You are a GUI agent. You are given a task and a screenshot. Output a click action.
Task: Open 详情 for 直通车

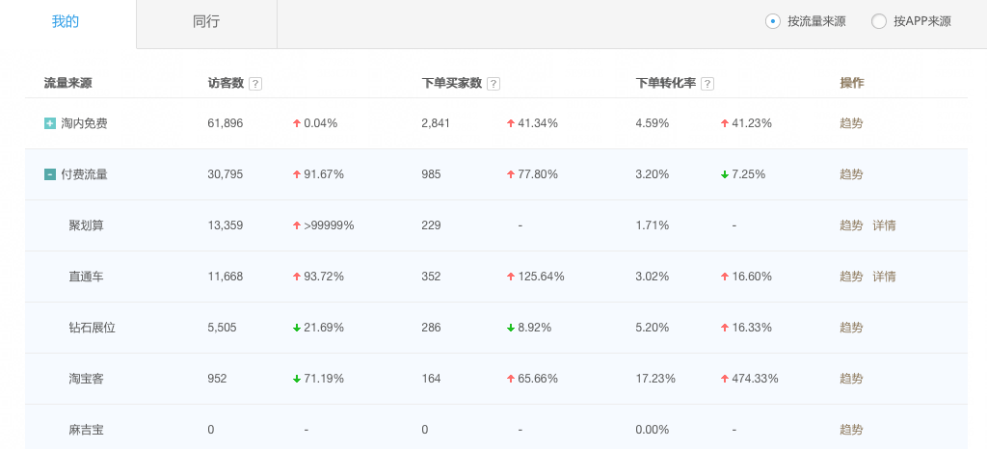[x=885, y=277]
